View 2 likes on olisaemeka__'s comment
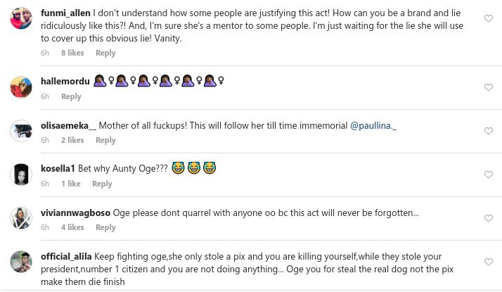This screenshot has height=292, width=502. tap(72, 140)
